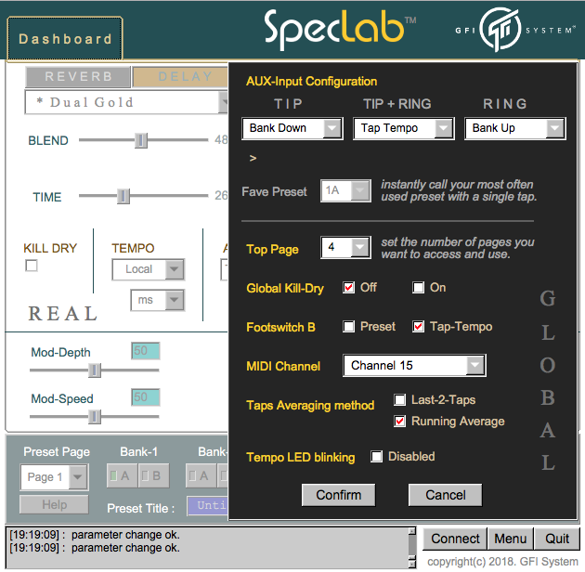
Task: Click the BLEND slider handle
Action: pyautogui.click(x=141, y=140)
